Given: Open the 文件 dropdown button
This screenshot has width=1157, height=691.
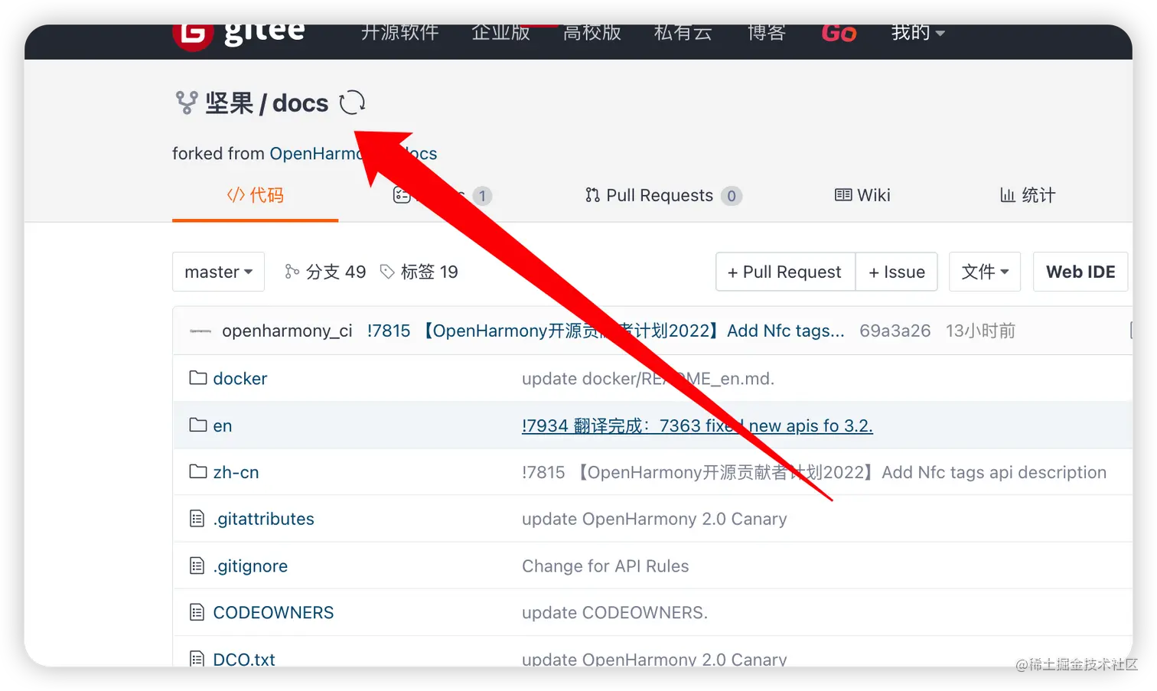Looking at the screenshot, I should tap(985, 272).
